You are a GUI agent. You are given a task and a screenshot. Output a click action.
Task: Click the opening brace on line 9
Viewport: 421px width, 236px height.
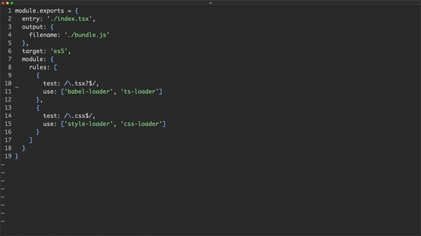click(x=38, y=75)
